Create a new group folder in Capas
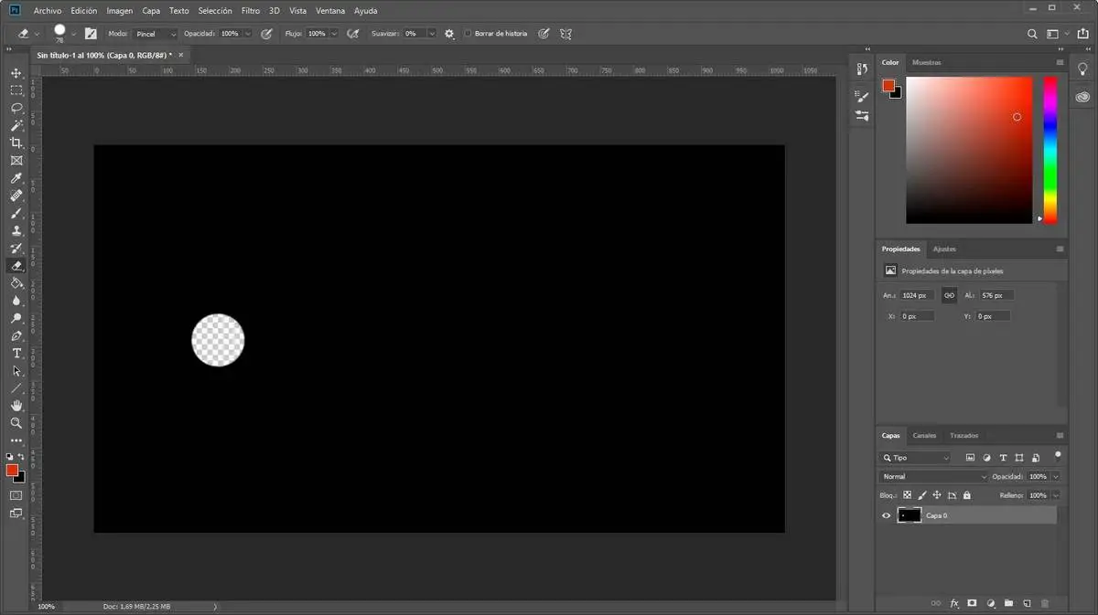 pyautogui.click(x=1008, y=603)
